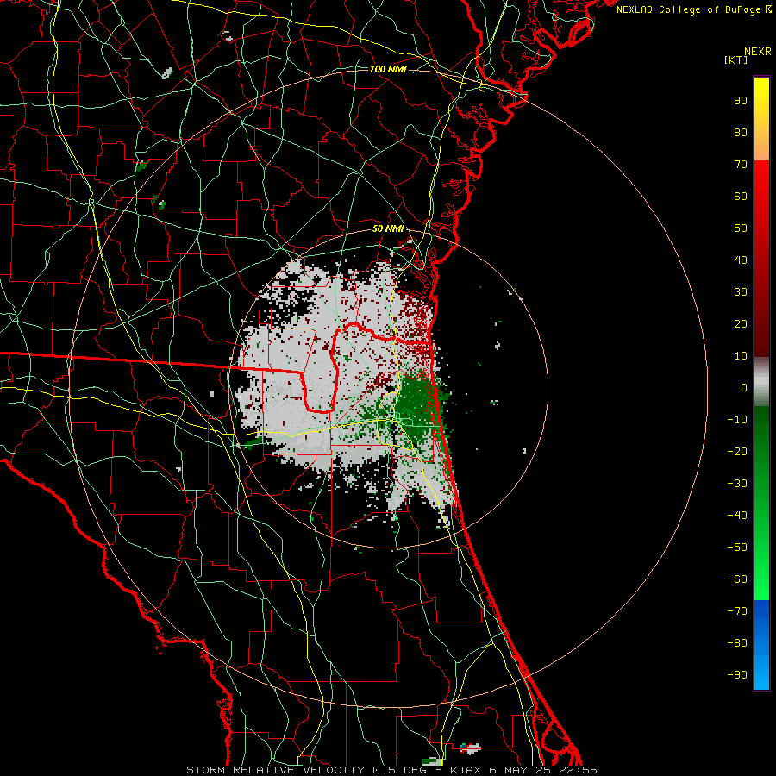Viewport: 776px width, 776px height.
Task: Click the 60 value on velocity scale
Action: 741,196
